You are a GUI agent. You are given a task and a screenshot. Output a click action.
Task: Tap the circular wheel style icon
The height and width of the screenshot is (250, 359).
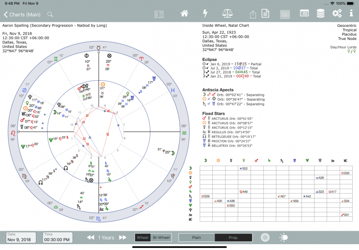[265, 237]
